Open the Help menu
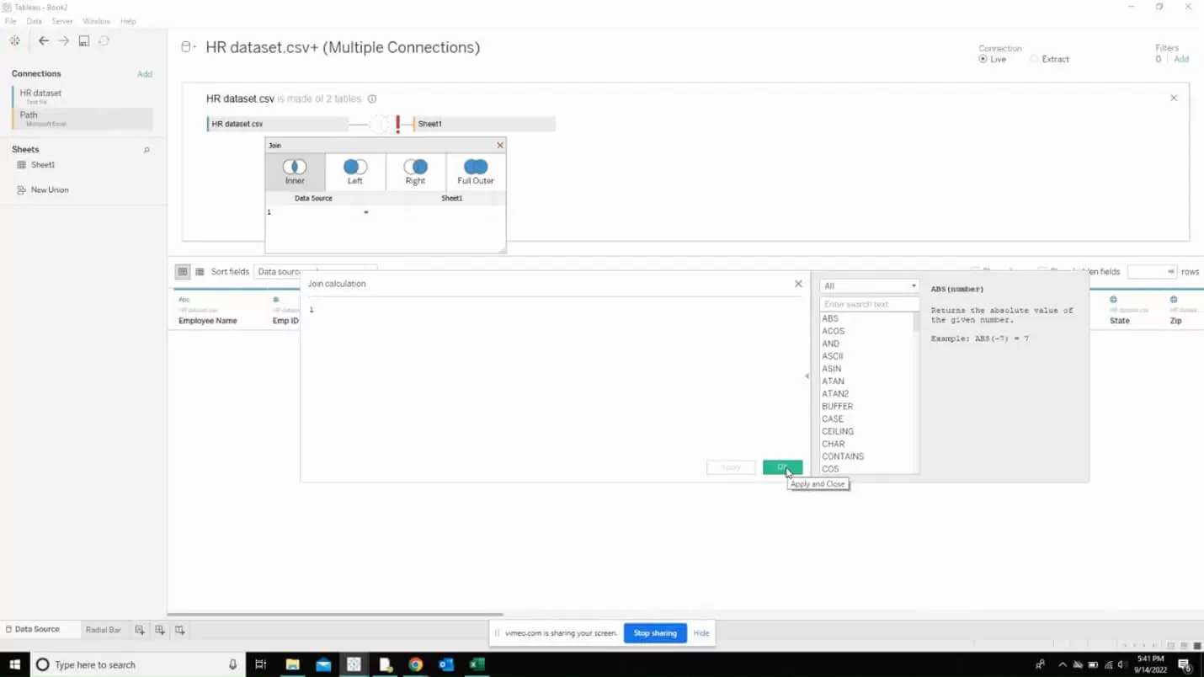This screenshot has height=677, width=1204. coord(128,21)
